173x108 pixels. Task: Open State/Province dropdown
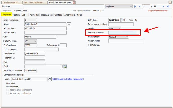35,41
